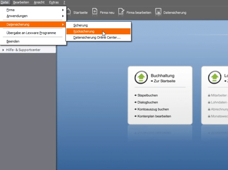Click the Buchhaltung green arrow icon
Image resolution: width=228 pixels, height=170 pixels.
[141, 77]
